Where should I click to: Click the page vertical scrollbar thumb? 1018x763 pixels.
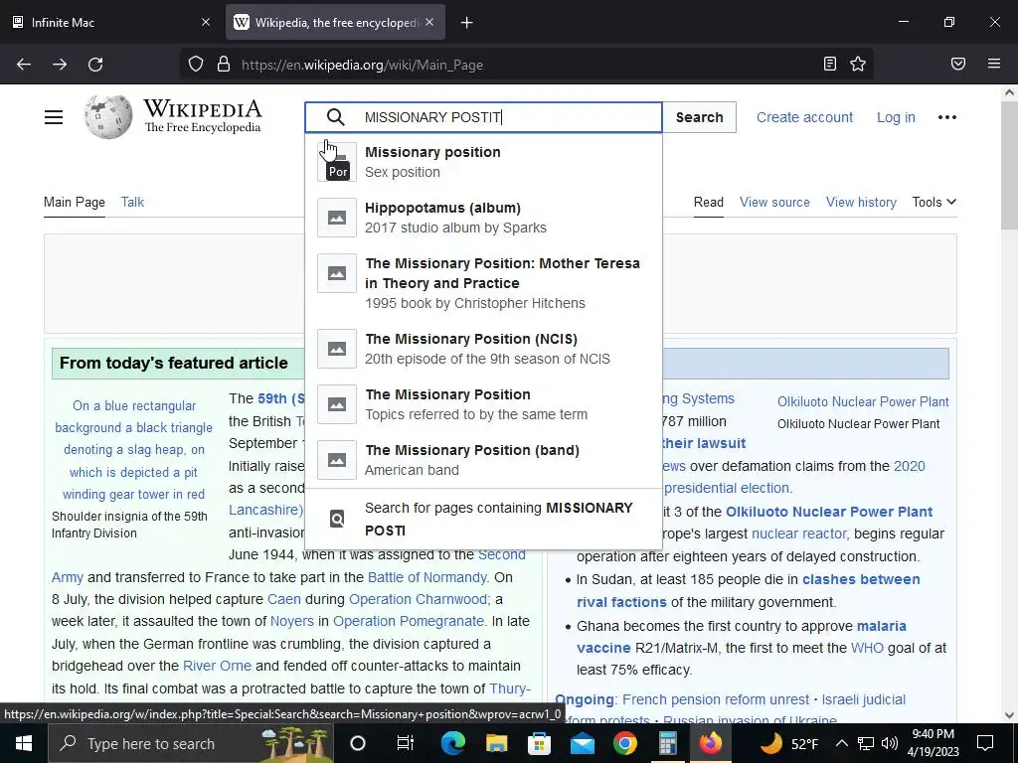pos(1009,166)
